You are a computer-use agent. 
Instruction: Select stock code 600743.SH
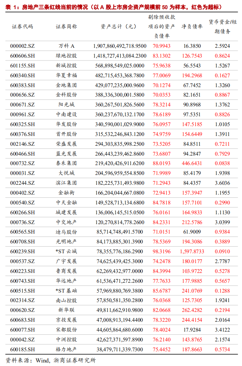pos(22,281)
